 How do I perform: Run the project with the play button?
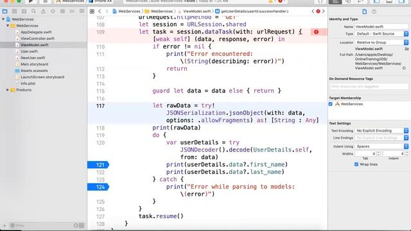[31, 1]
